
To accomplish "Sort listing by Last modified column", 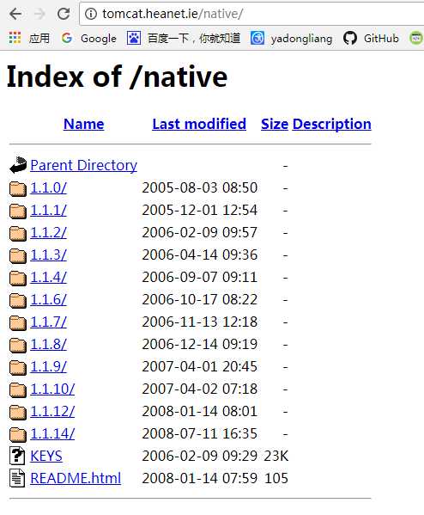I will pos(199,124).
